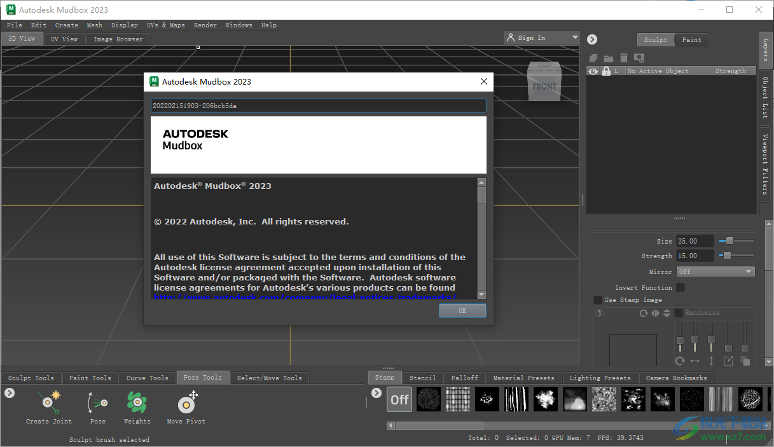Screen dimensions: 774x447
Task: Open the Mirror dropdown
Action: [x=715, y=272]
